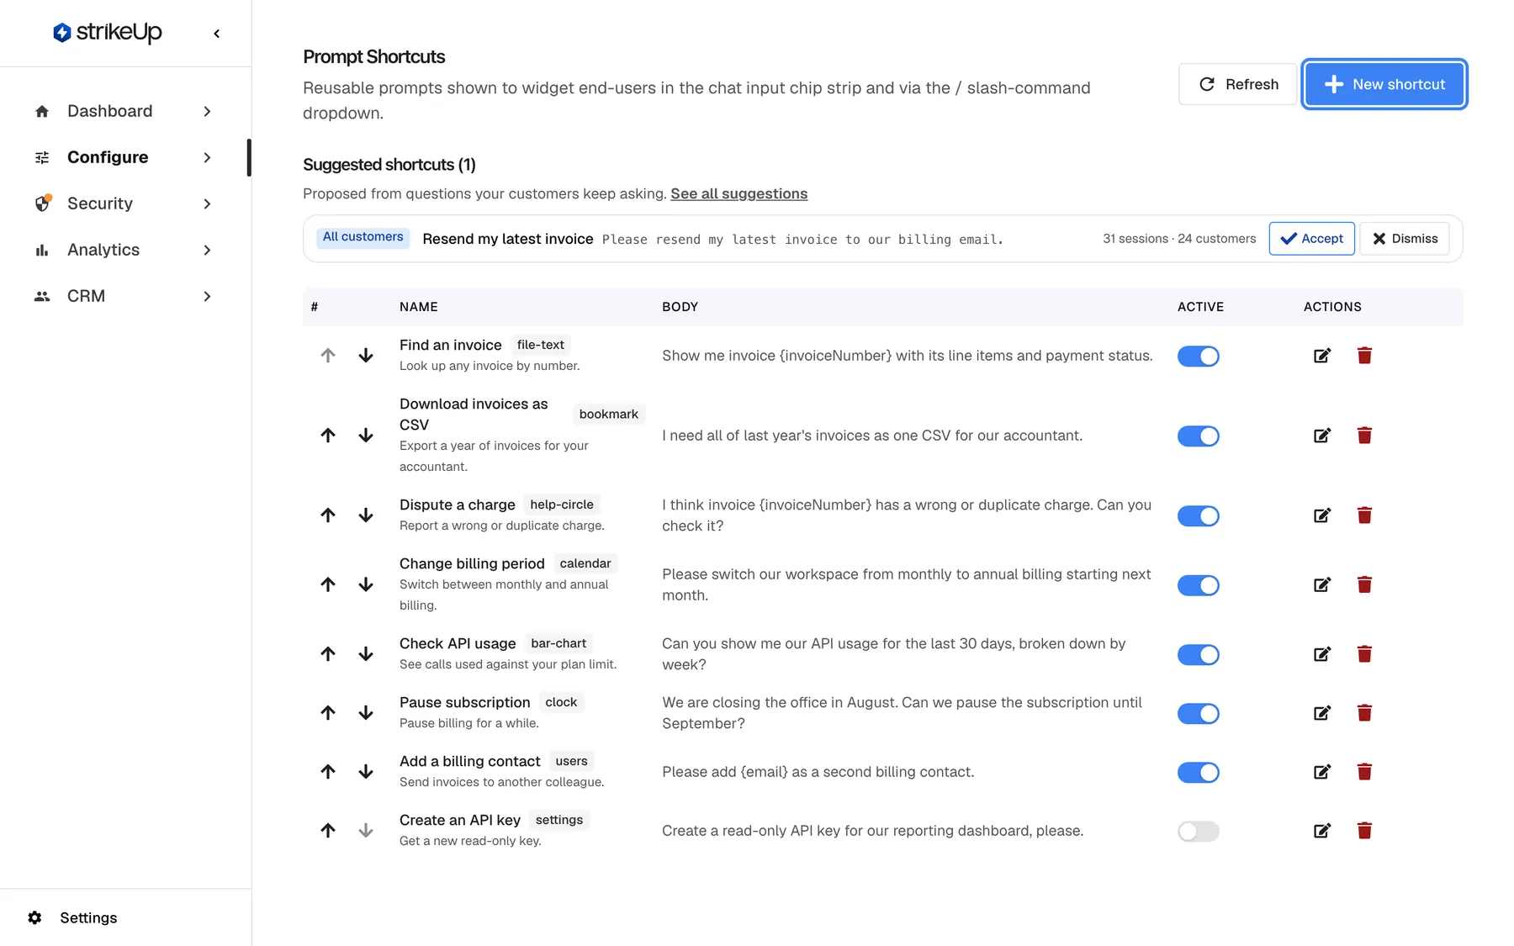Delete the Check API usage shortcut
1514x946 pixels.
pyautogui.click(x=1364, y=654)
